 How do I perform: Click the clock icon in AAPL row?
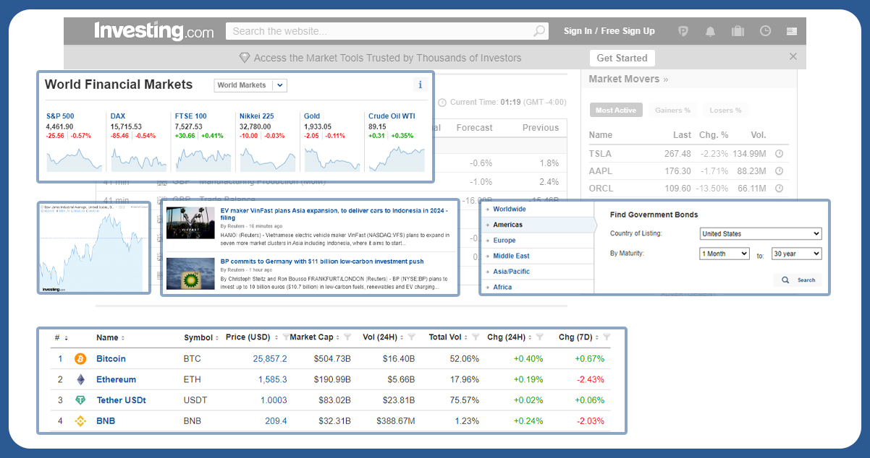tap(779, 171)
